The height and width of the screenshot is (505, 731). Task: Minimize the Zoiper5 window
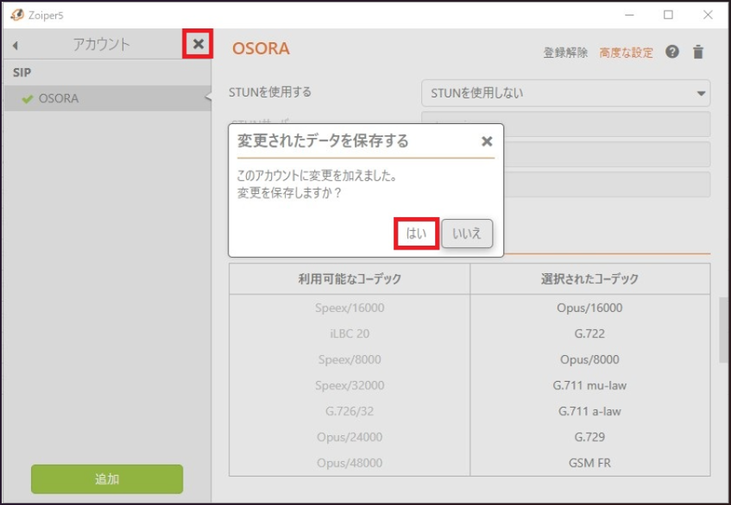630,15
